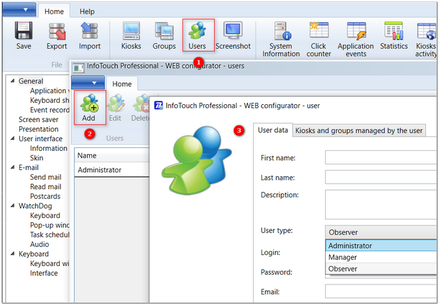Select Task schedule item in tree
The width and height of the screenshot is (439, 305).
pyautogui.click(x=49, y=234)
